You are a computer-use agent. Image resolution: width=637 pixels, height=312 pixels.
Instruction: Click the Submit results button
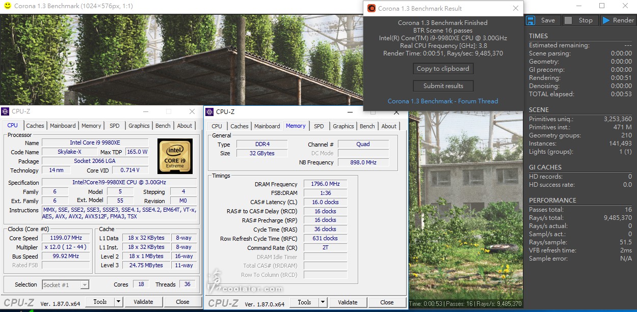coord(443,86)
